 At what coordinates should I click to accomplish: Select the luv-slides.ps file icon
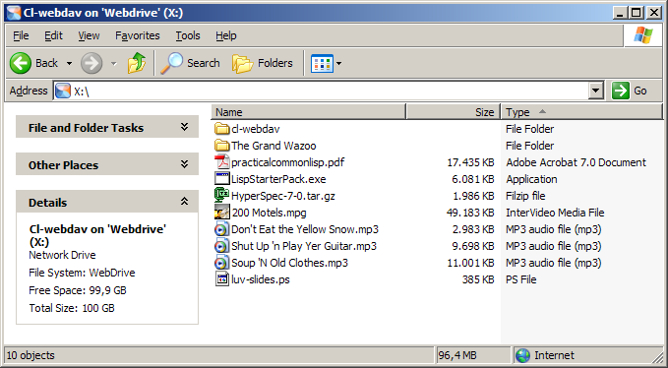pyautogui.click(x=222, y=279)
